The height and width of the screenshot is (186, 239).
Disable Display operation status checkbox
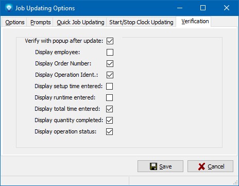point(109,131)
